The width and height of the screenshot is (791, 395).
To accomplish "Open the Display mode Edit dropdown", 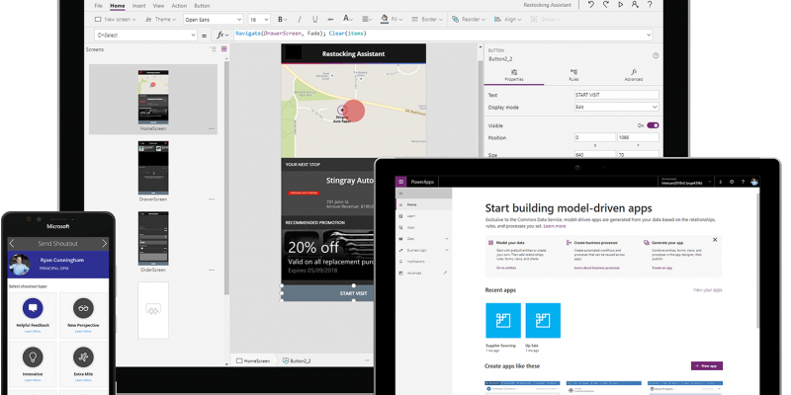I will point(616,108).
